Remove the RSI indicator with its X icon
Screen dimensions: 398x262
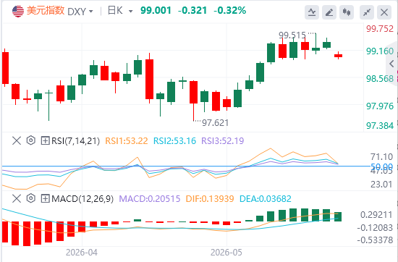click(x=17, y=140)
